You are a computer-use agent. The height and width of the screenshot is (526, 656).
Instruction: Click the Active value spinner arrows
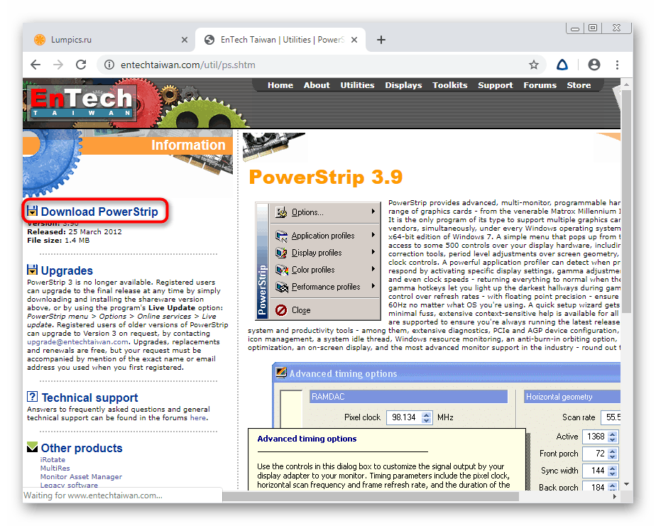coord(613,437)
